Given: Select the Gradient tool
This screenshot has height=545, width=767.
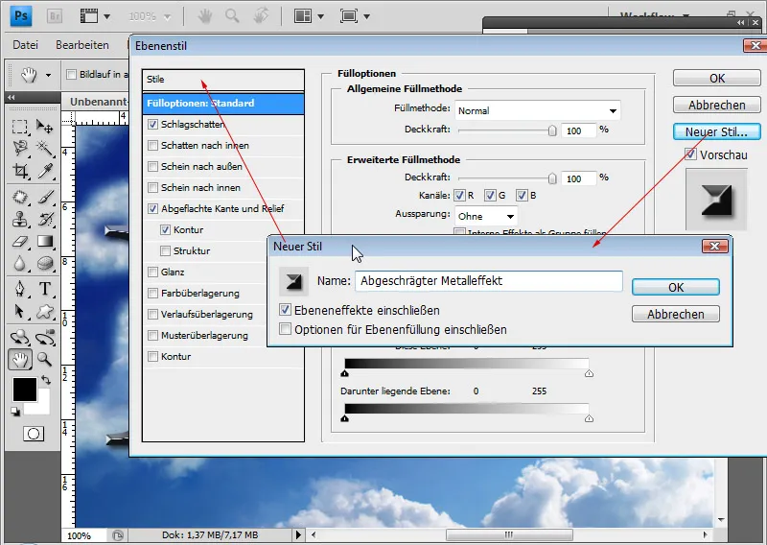Looking at the screenshot, I should click(45, 241).
